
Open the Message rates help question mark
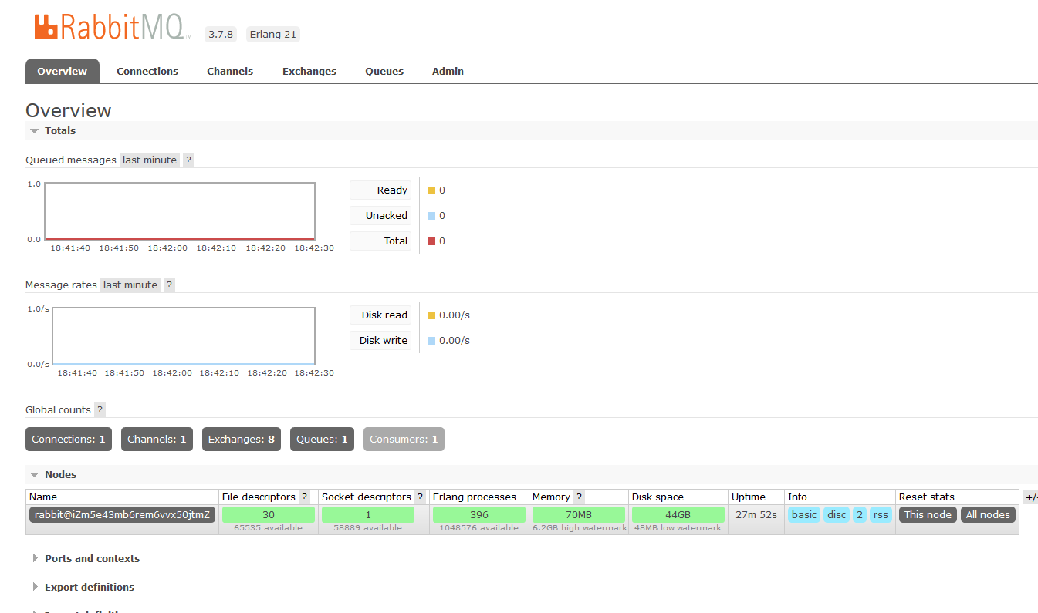click(x=169, y=285)
